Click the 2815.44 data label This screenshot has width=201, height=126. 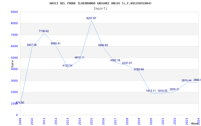(x=186, y=80)
